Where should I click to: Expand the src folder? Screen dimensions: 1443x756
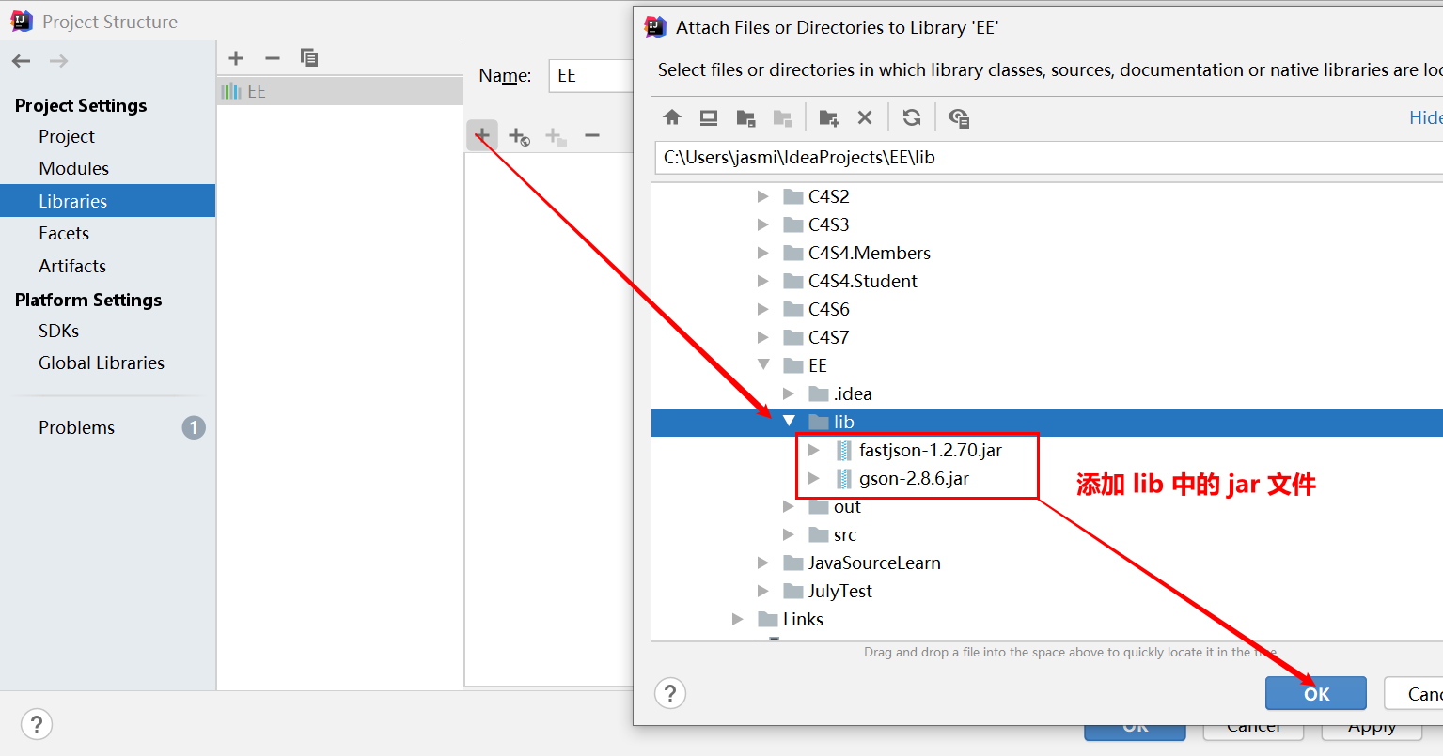click(789, 534)
